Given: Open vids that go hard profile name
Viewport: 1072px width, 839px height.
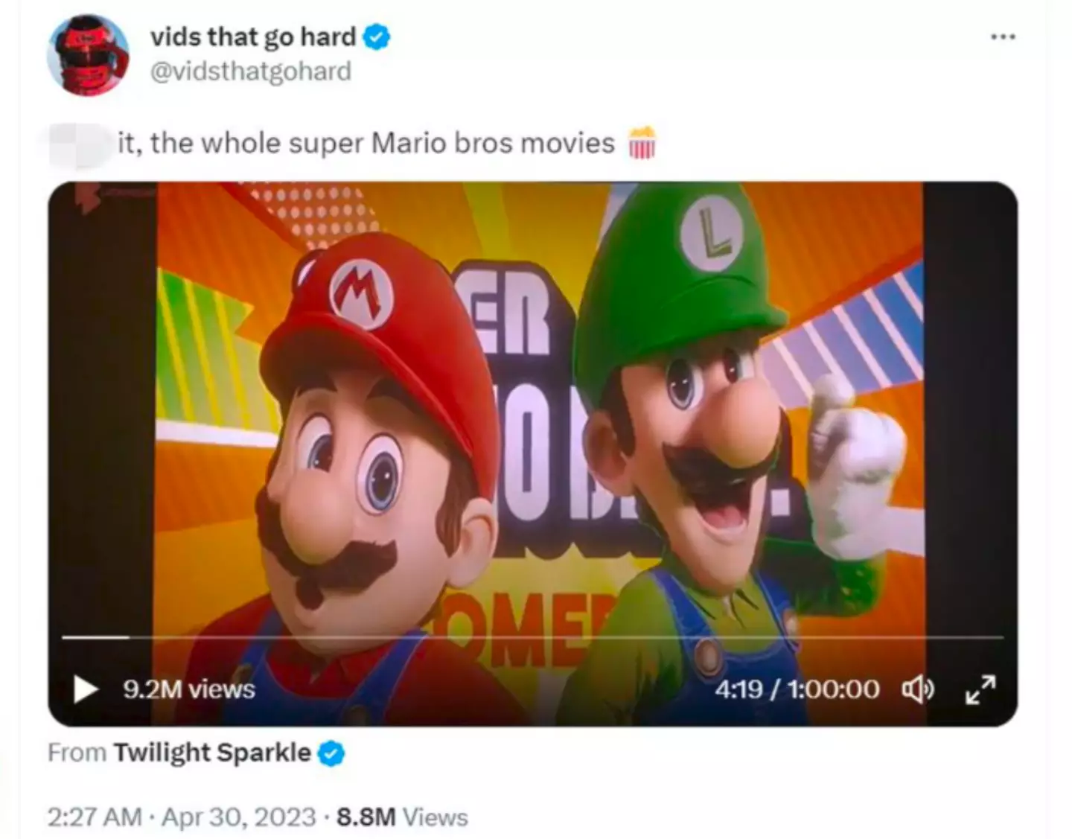Looking at the screenshot, I should point(253,36).
